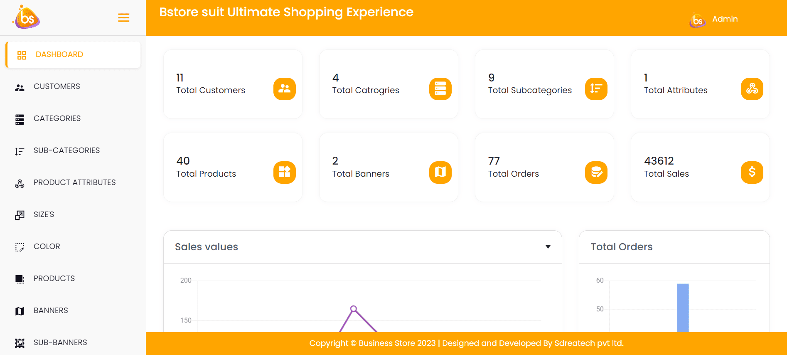
Task: Click the Total Catrogries card icon
Action: click(x=440, y=89)
